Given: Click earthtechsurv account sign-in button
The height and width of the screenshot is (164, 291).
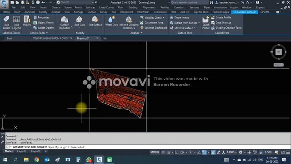Looking at the screenshot, I should 227,2.
